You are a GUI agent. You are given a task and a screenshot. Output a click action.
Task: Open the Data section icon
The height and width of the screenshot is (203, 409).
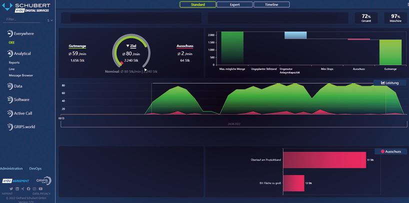click(10, 86)
